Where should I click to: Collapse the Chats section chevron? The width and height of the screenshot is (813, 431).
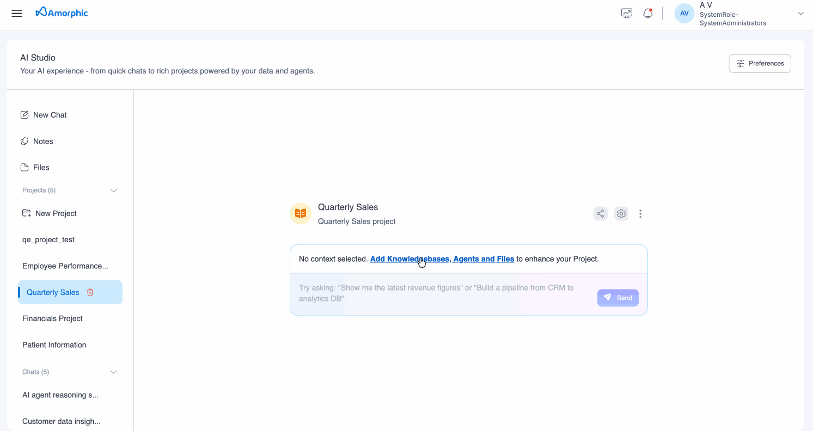pos(114,372)
